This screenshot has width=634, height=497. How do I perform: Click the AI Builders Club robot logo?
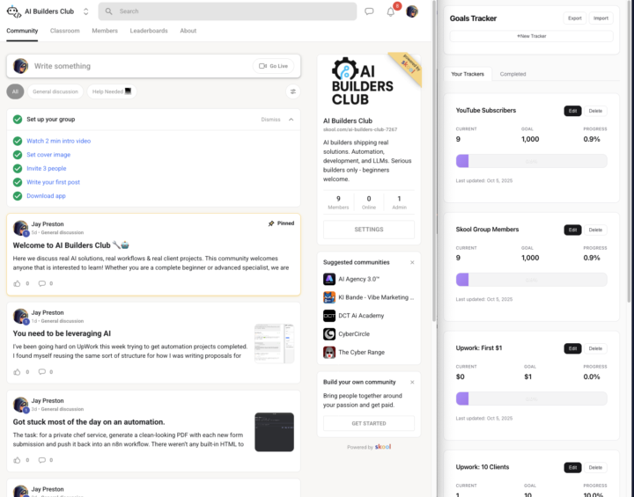click(14, 11)
